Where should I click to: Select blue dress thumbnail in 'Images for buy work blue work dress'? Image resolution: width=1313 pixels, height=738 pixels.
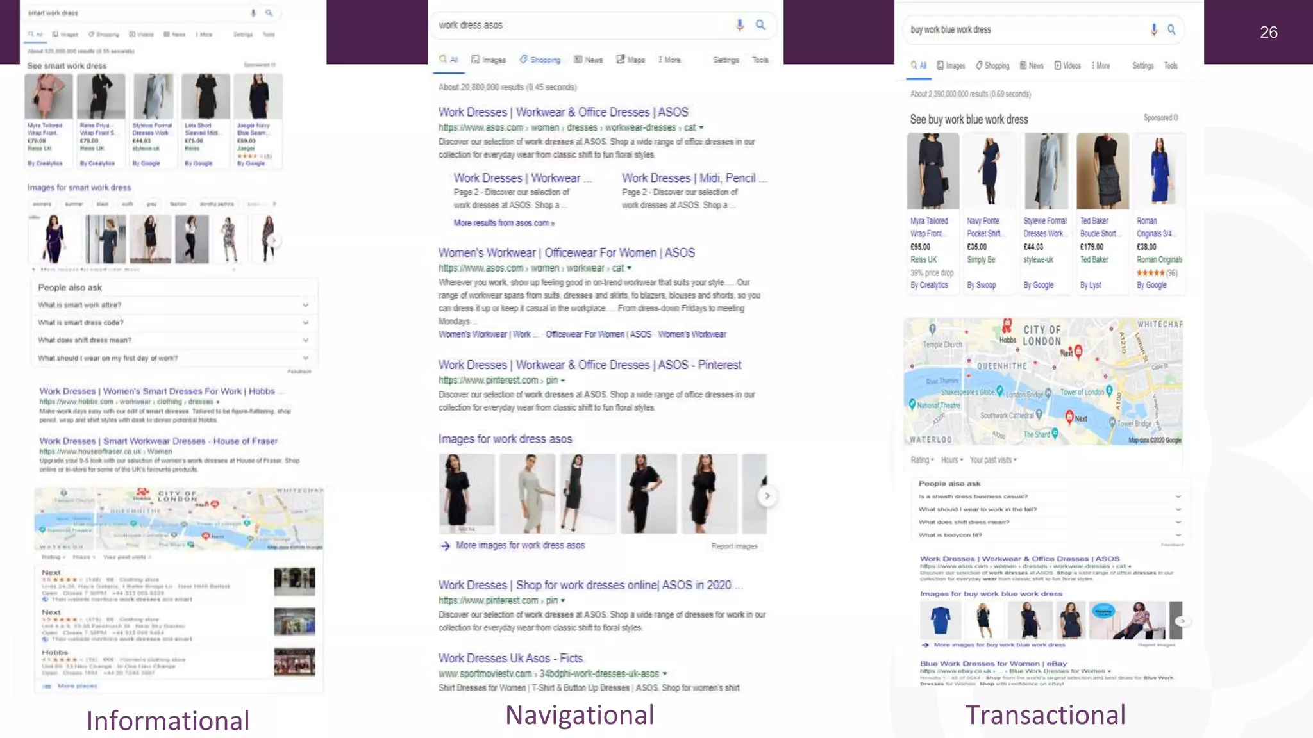tap(940, 620)
